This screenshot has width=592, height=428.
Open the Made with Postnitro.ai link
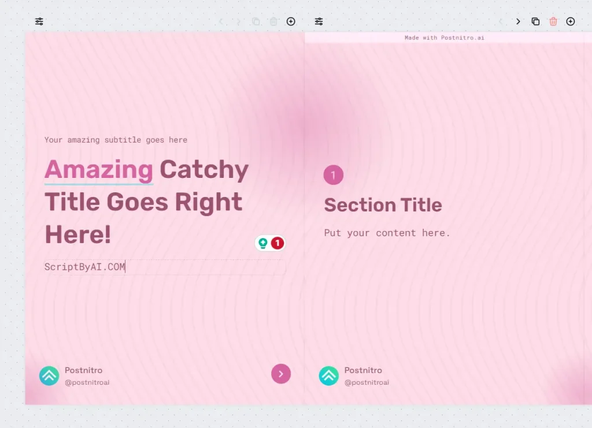(x=444, y=37)
